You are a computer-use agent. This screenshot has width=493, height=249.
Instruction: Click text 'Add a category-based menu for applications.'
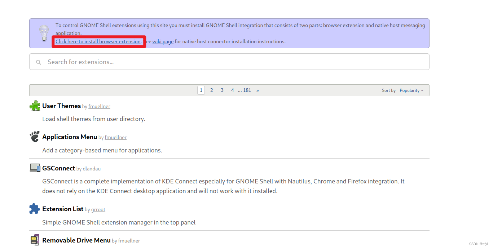[x=102, y=150]
